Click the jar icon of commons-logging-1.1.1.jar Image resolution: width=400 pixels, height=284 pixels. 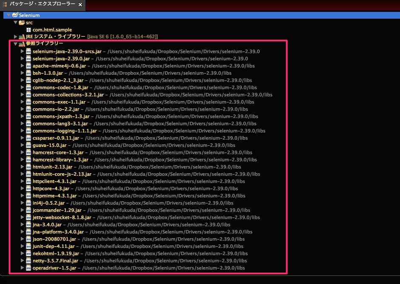click(28, 131)
